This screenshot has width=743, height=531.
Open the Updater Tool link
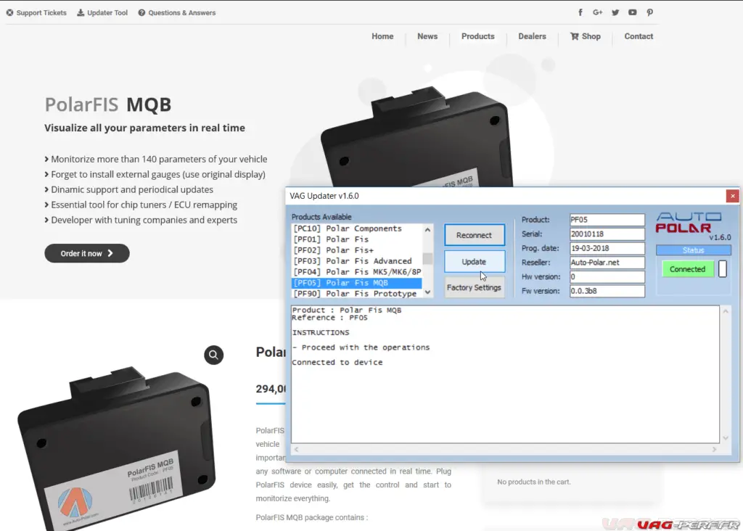pos(102,13)
